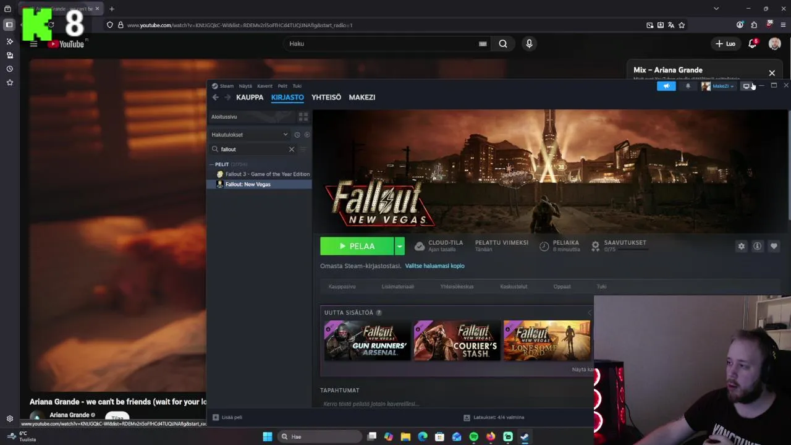Click the YouTube Luo create button

tap(725, 44)
